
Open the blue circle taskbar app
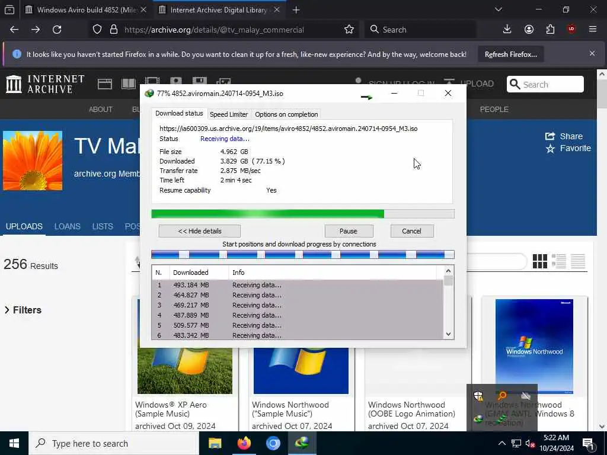(273, 443)
